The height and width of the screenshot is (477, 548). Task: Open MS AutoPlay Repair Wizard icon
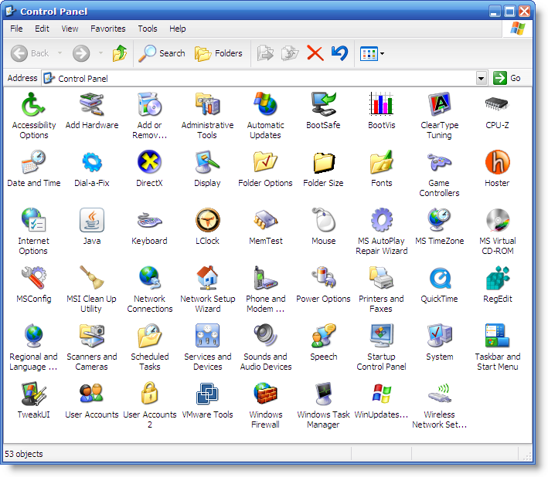click(381, 220)
